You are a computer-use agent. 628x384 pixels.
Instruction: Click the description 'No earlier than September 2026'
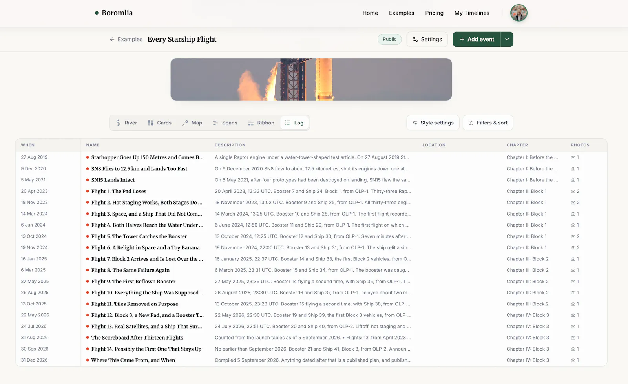pos(312,349)
